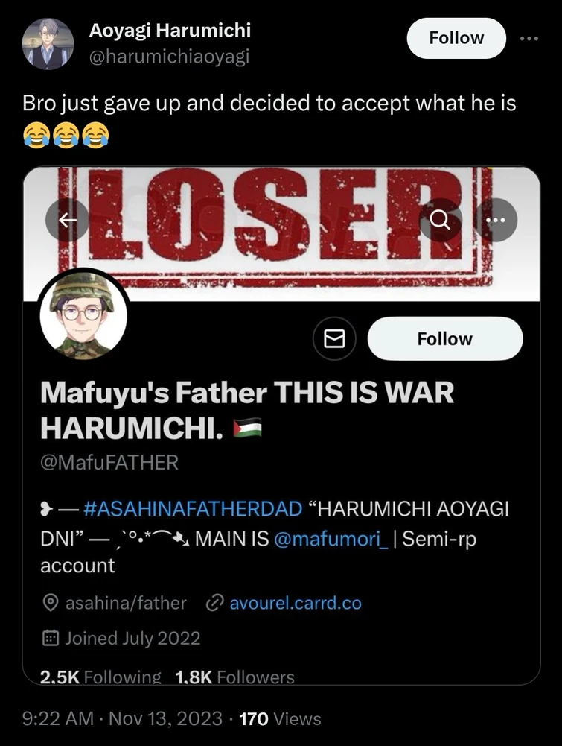Select the 9:22 AM Nov 13, 2023 timestamp

(122, 718)
